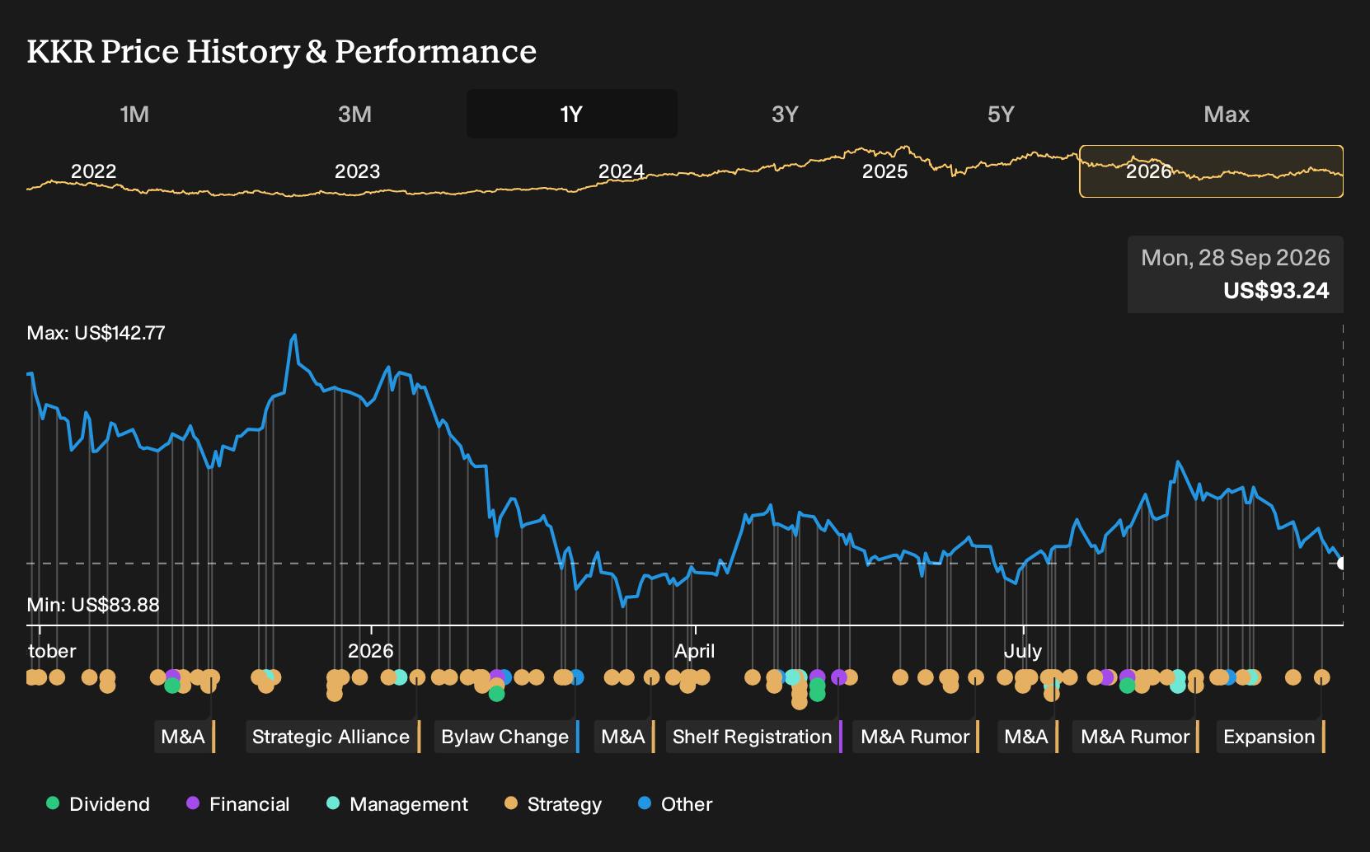1370x852 pixels.
Task: Toggle the Dividend legend filter
Action: point(98,804)
